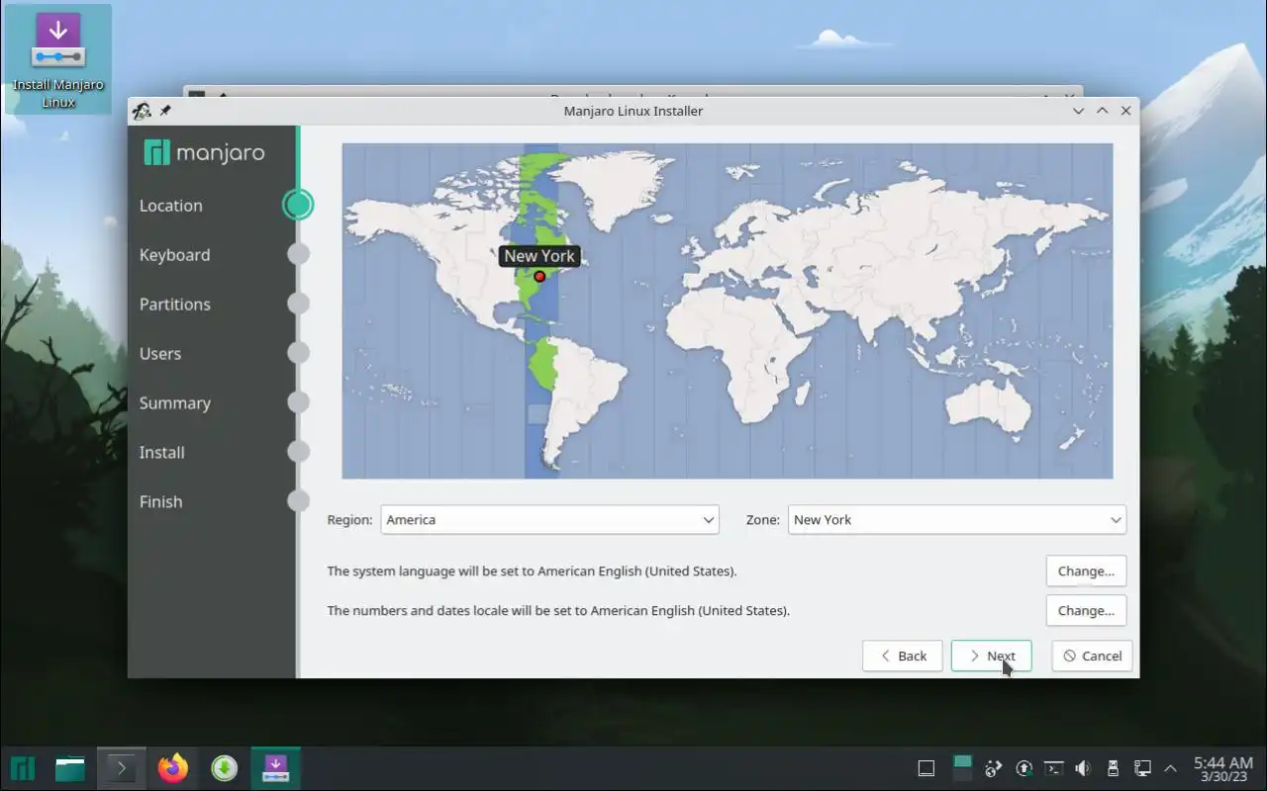Select the Partitions step in sidebar
This screenshot has height=791, width=1267.
click(x=175, y=305)
